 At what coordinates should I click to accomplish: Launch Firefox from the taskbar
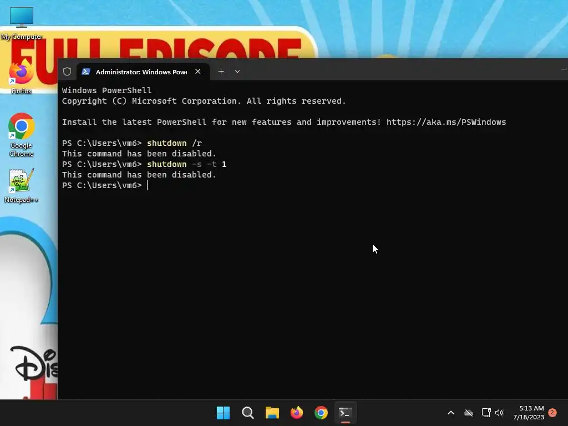pos(297,413)
